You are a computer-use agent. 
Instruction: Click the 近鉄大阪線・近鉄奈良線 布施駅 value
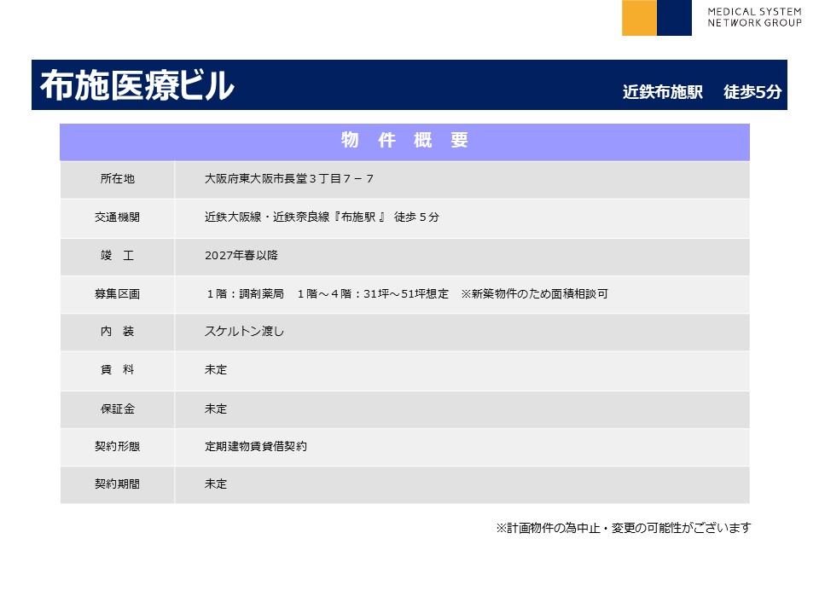click(x=322, y=217)
